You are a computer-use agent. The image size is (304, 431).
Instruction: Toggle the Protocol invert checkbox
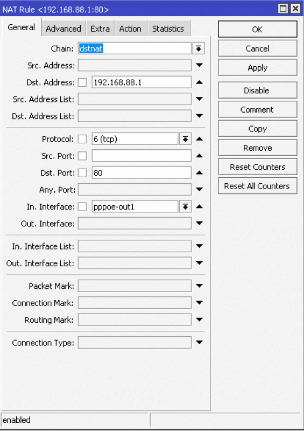point(82,139)
